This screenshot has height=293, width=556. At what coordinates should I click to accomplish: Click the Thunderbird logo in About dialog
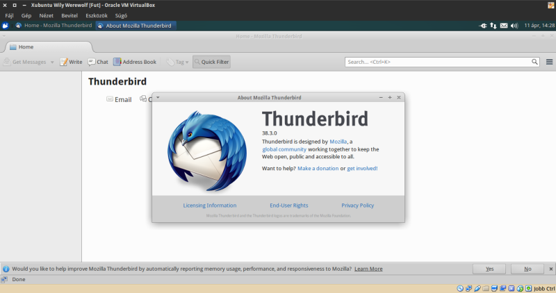(207, 151)
